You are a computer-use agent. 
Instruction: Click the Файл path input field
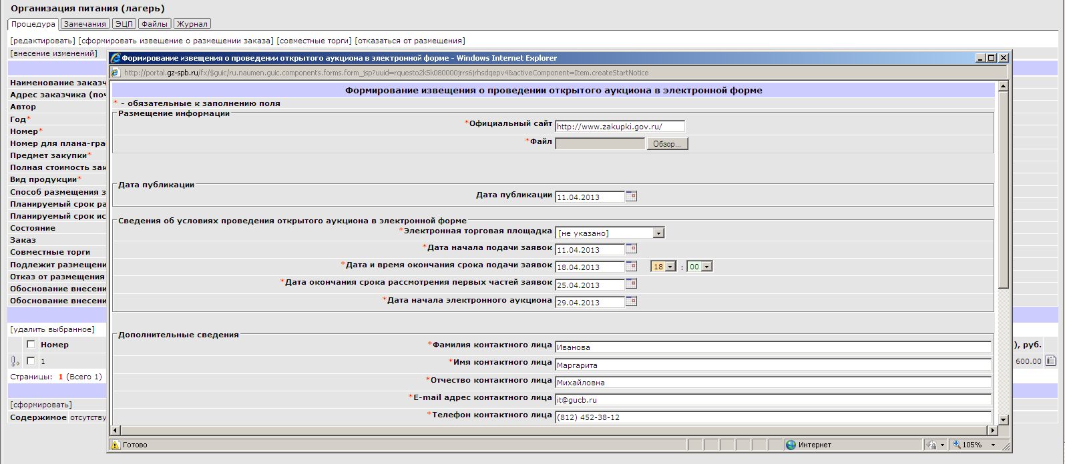point(600,143)
